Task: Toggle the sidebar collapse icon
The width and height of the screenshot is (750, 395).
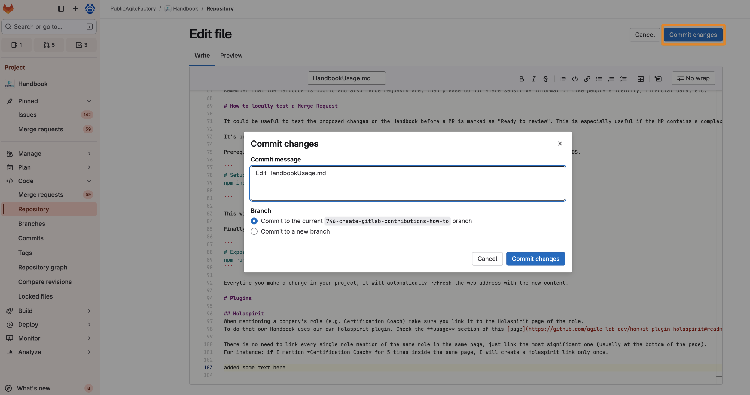Action: (61, 9)
